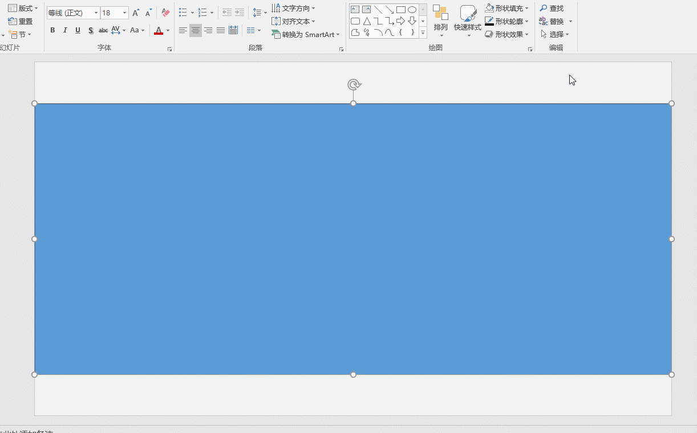697x433 pixels.
Task: Open 形状效果 shape effects menu
Action: [507, 34]
